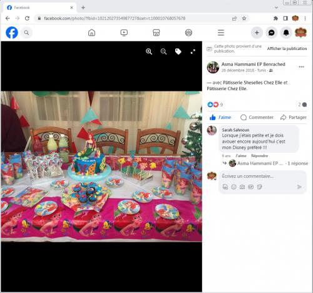Close the Facebook tab

pos(71,8)
